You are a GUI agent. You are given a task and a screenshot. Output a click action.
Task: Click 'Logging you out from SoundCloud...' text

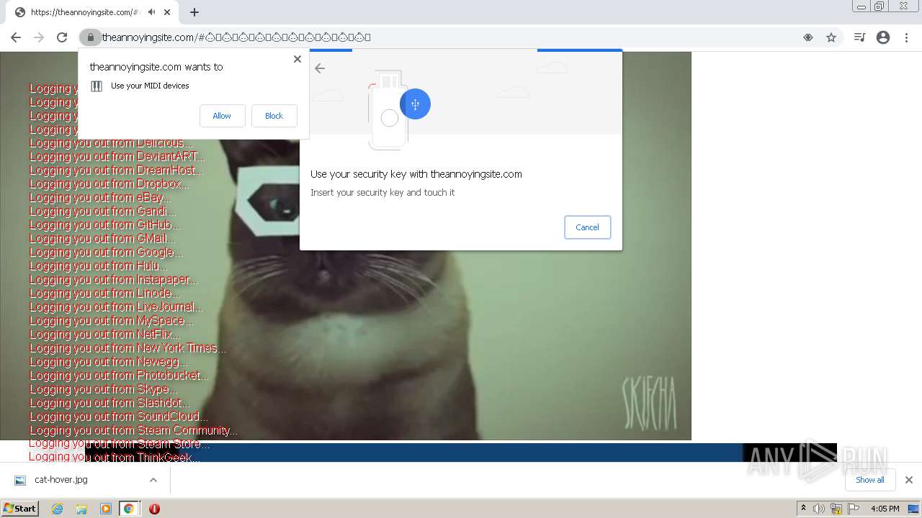click(119, 417)
